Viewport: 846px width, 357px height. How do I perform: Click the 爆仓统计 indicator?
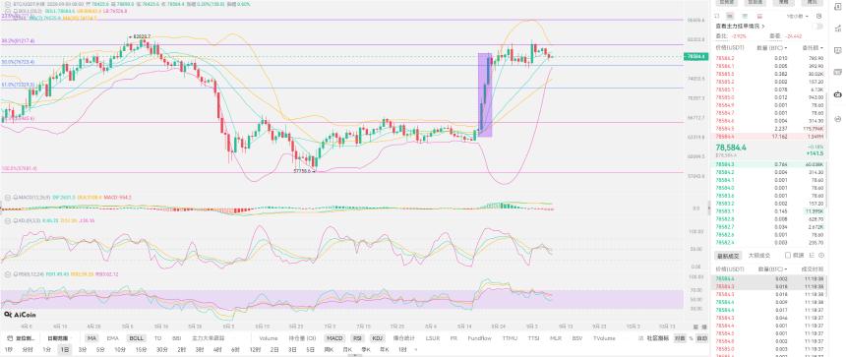click(403, 338)
